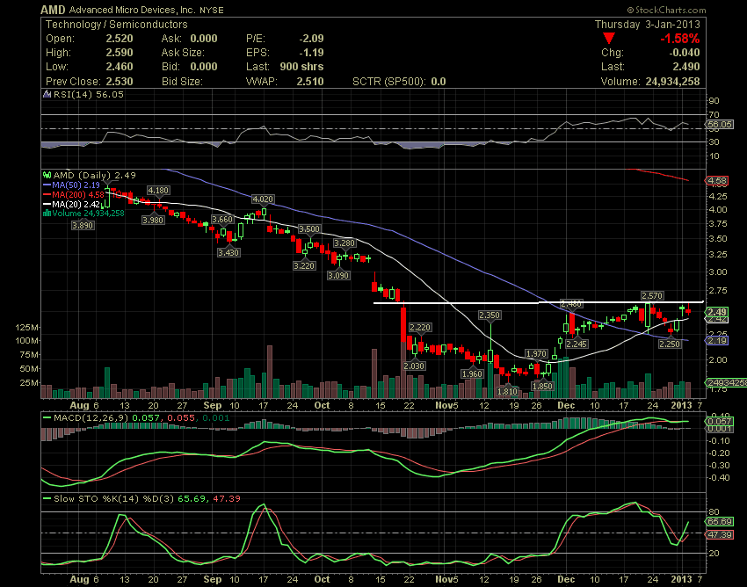Click the Chg value -0.040
The image size is (747, 587).
point(685,53)
